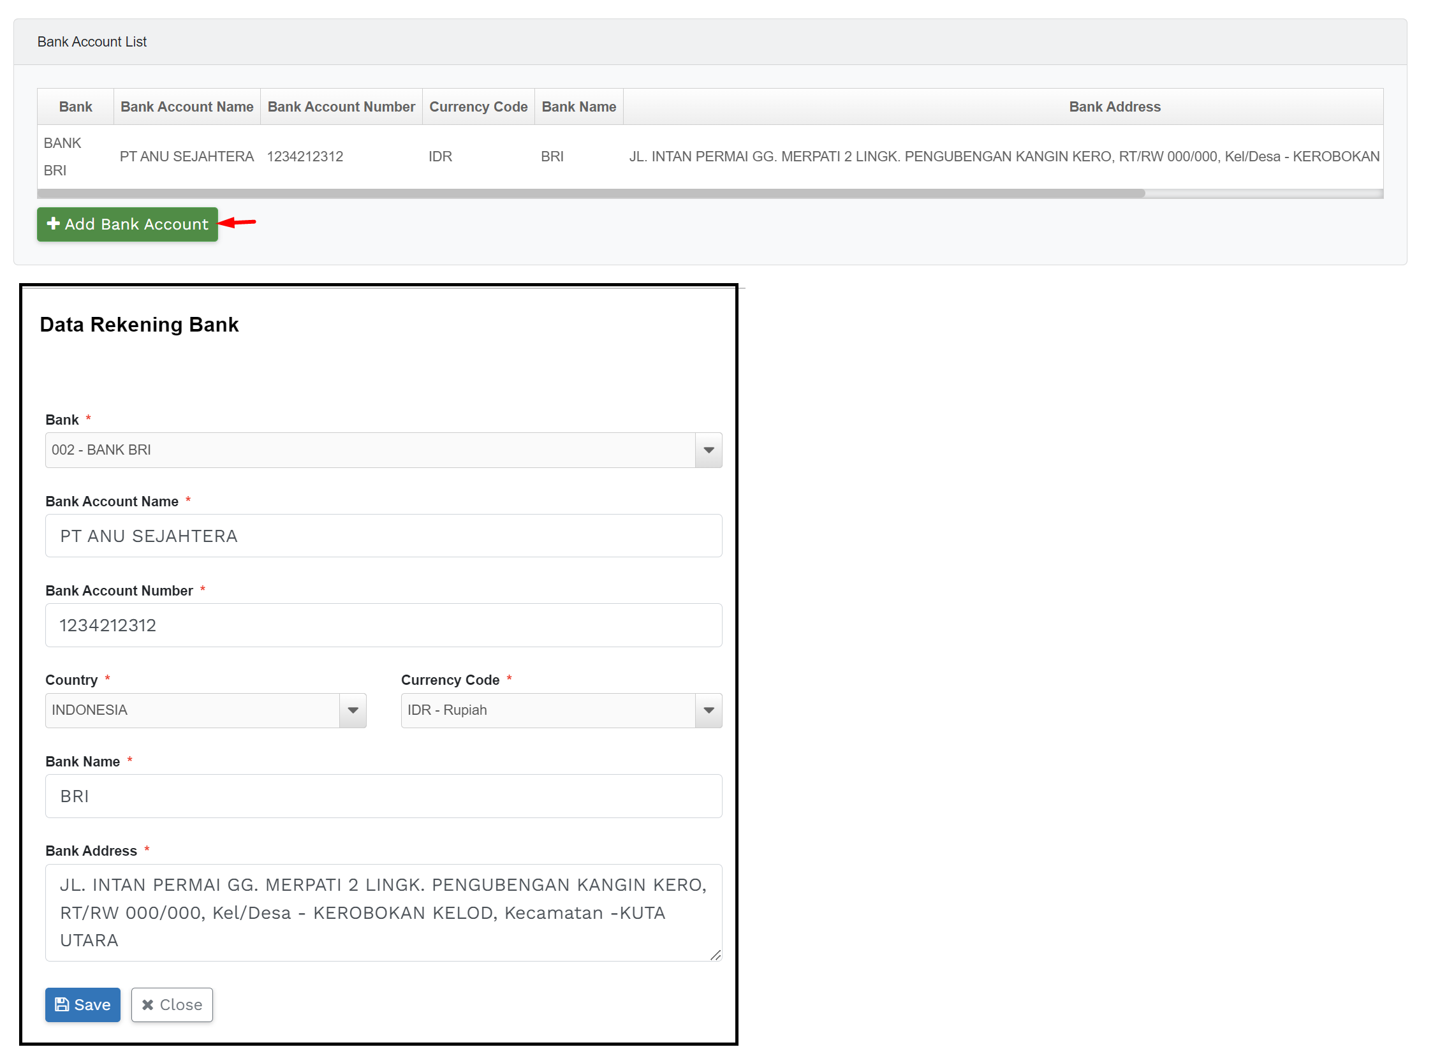1440x1047 pixels.
Task: Click the X icon on Close button
Action: (x=147, y=1005)
